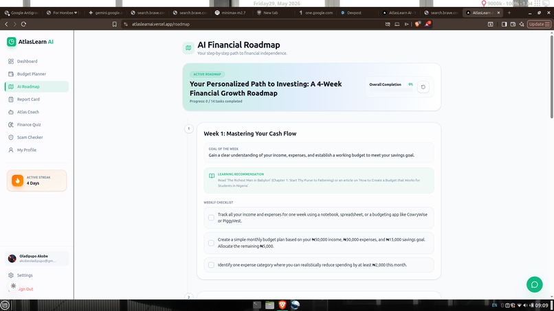This screenshot has height=311, width=554.
Task: Click the Learning Recommendation book icon
Action: pyautogui.click(x=212, y=176)
